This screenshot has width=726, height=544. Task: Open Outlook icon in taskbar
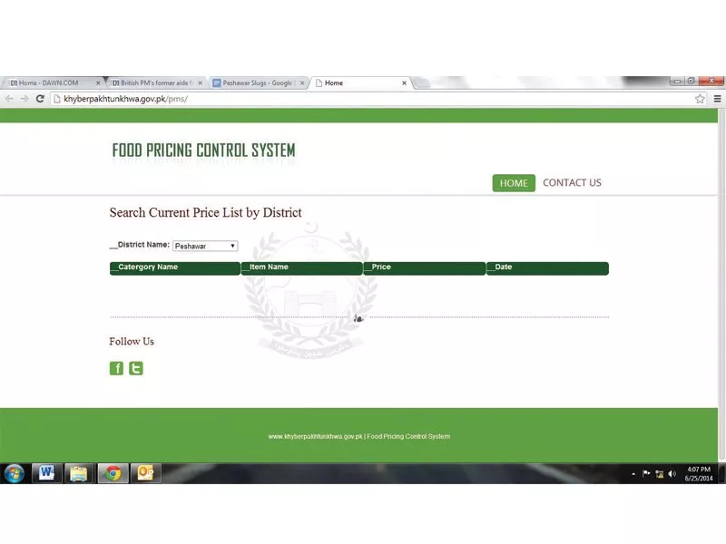[x=145, y=473]
